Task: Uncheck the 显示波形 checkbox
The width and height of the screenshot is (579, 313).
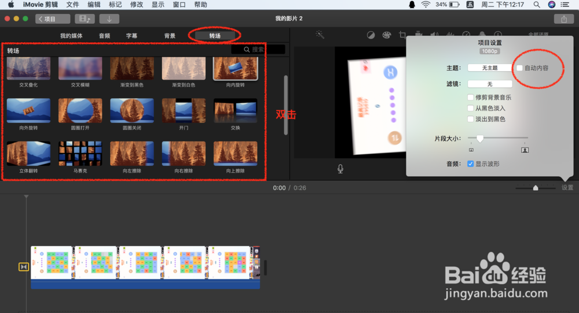Action: click(470, 164)
